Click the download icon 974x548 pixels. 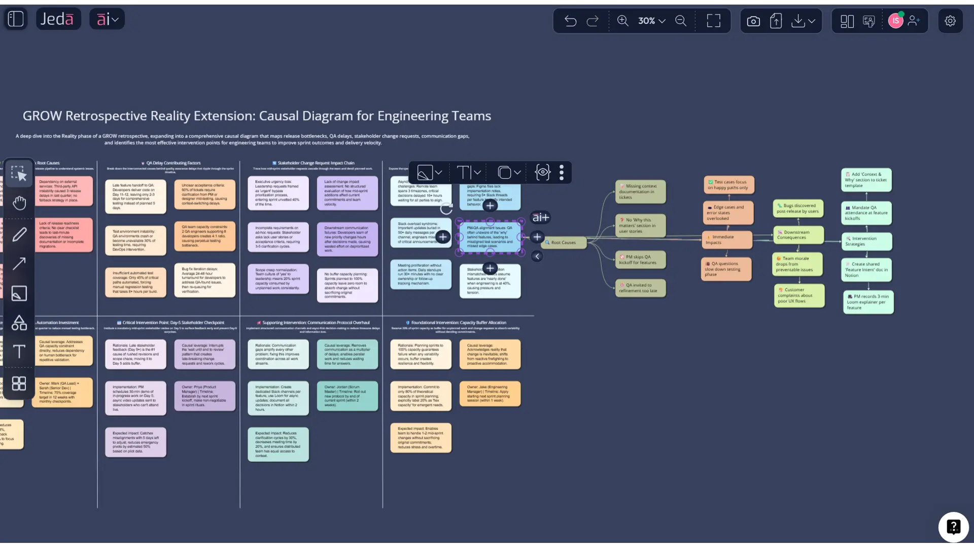[798, 21]
